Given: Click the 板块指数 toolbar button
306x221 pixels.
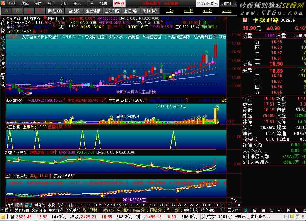Looking at the screenshot, I should pyautogui.click(x=55, y=11).
